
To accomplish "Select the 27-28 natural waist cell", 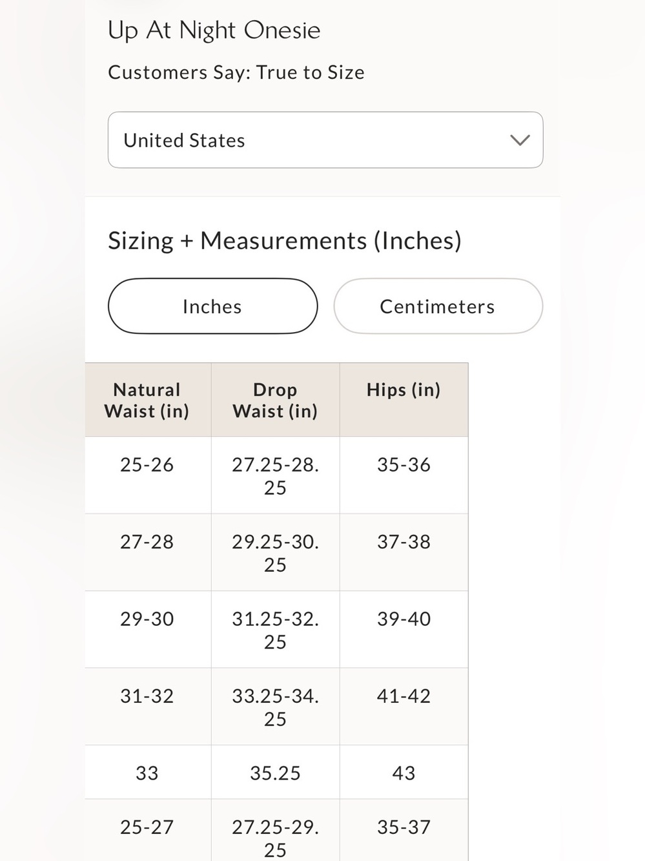I will pyautogui.click(x=148, y=552).
